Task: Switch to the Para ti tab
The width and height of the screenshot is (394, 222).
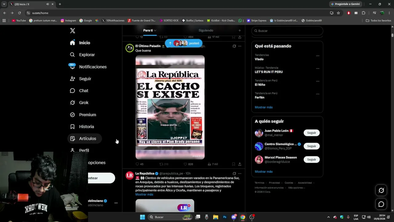Action: (150, 31)
